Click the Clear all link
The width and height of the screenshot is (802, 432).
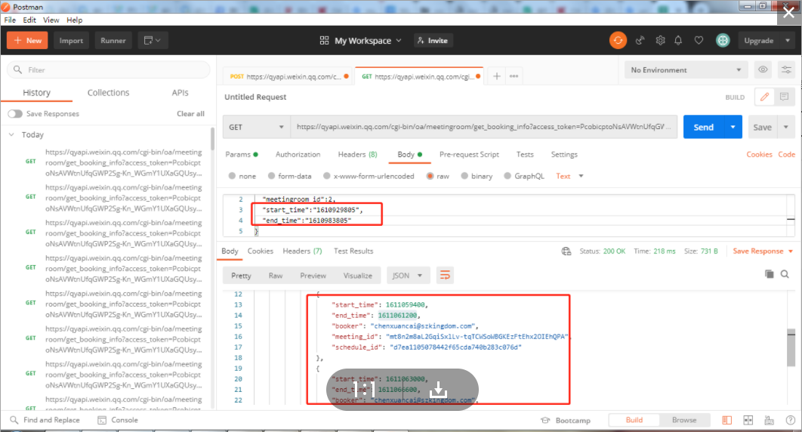tap(190, 113)
